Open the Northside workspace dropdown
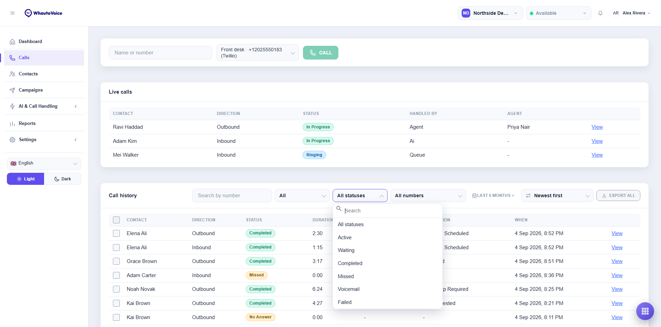661x327 pixels. tap(490, 13)
